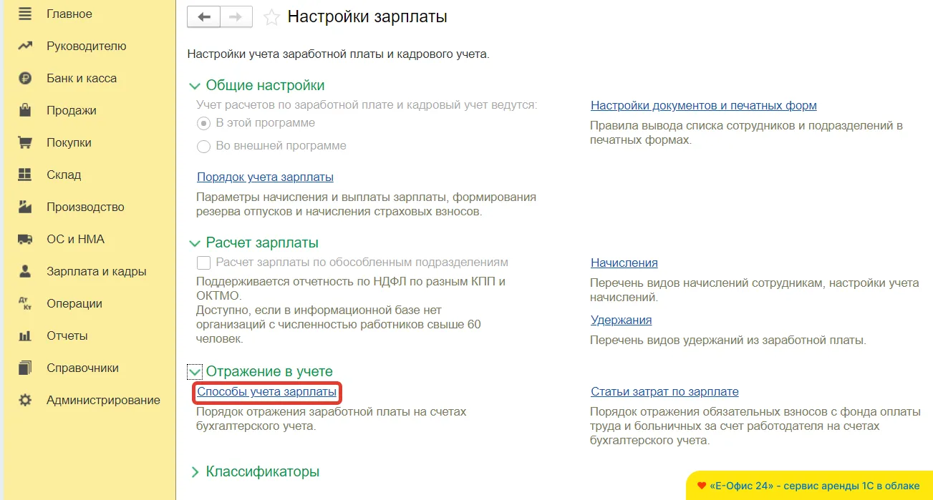Select the 'Во внешней программе' radio button
The image size is (933, 500).
[x=203, y=146]
